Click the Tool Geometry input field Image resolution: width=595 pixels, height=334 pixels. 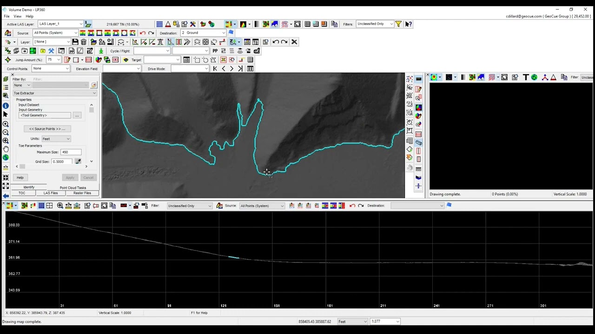(x=45, y=116)
